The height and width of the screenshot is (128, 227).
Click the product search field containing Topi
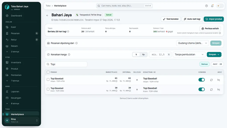(66, 64)
